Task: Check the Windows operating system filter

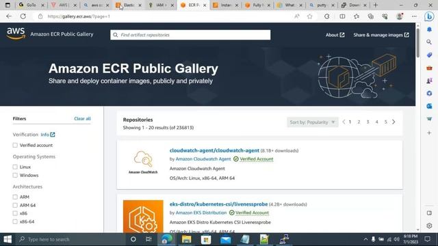Action: coord(15,176)
